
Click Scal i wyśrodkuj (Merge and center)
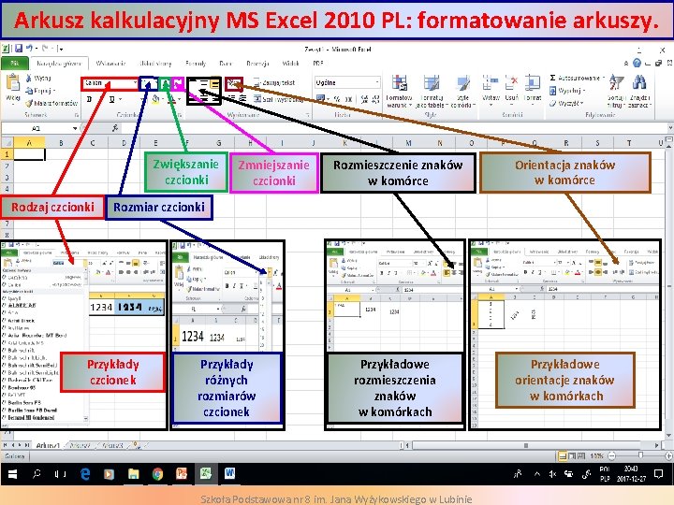pos(279,99)
